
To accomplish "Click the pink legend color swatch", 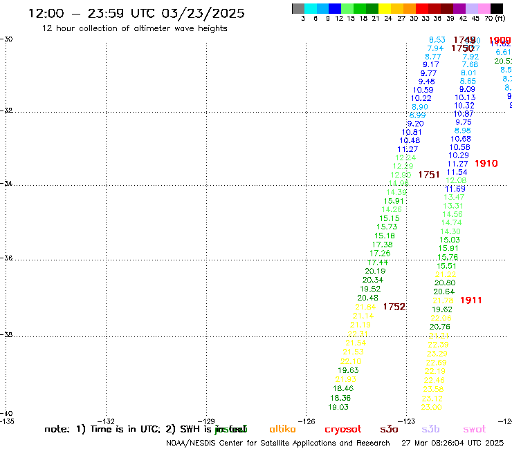I will pyautogui.click(x=484, y=8).
